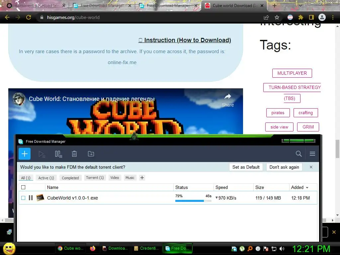This screenshot has height=255, width=340.
Task: Delete selected download with trash icon
Action: click(74, 154)
